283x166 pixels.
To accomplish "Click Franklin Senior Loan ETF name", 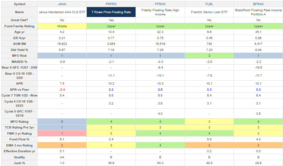I will (x=209, y=12).
